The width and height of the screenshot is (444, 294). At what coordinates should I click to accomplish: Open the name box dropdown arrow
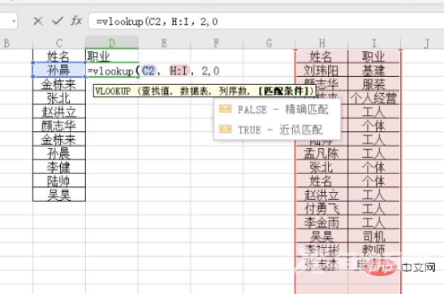(x=14, y=21)
